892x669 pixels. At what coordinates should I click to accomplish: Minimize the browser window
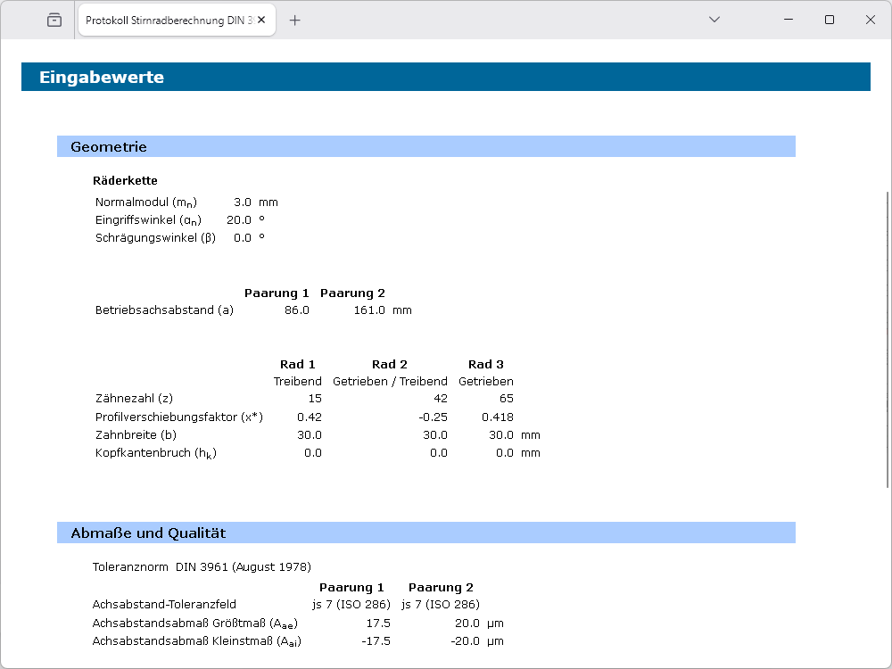pos(789,20)
